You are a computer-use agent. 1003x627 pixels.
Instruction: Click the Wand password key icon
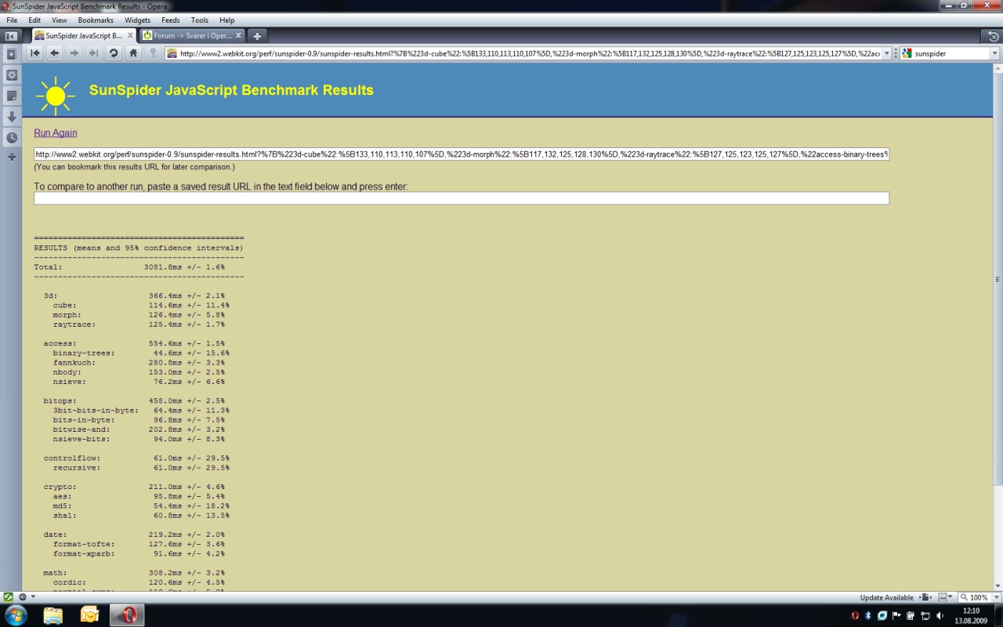[154, 53]
